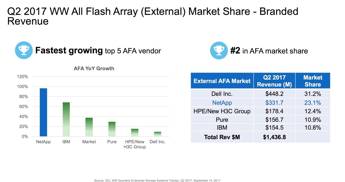The height and width of the screenshot is (182, 345).
Task: Click the '$1,436.8' total revenue cell
Action: coord(274,137)
